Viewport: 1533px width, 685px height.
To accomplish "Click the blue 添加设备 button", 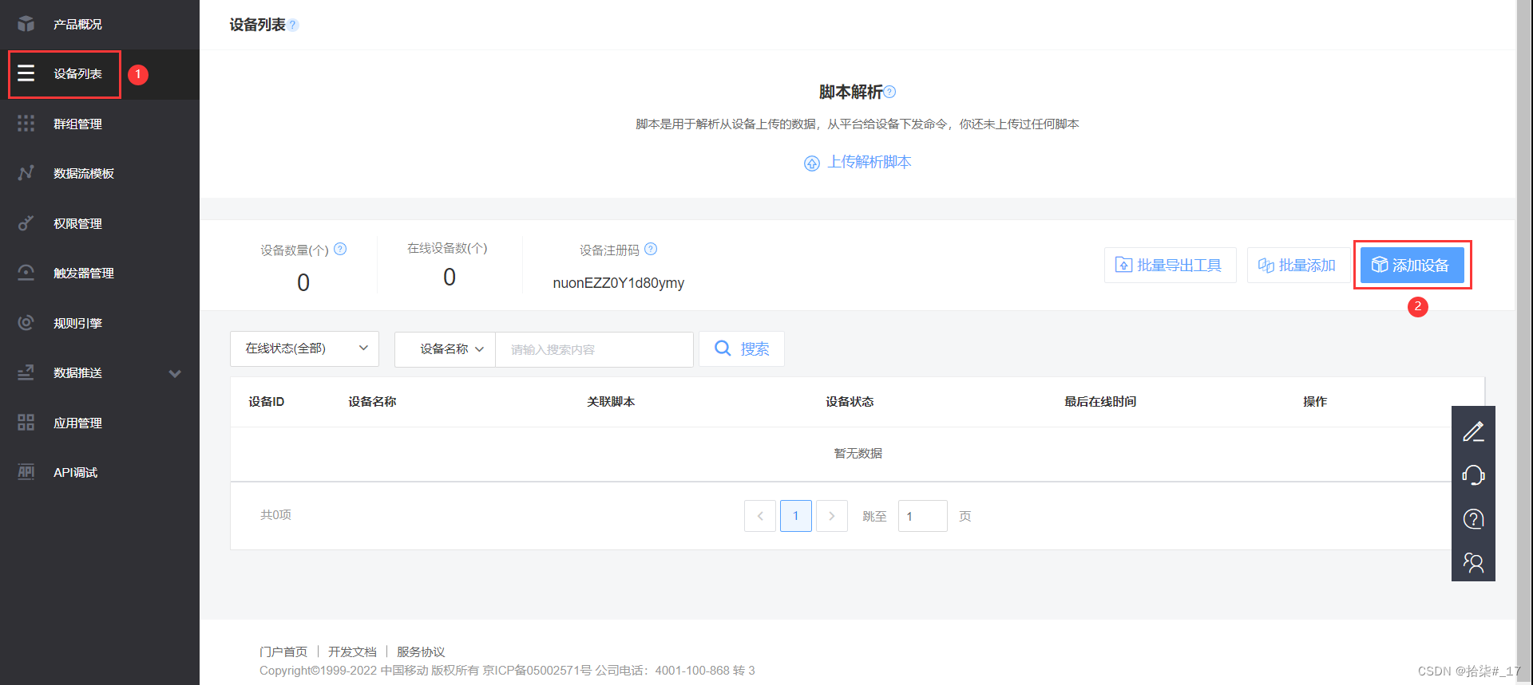I will [x=1412, y=265].
